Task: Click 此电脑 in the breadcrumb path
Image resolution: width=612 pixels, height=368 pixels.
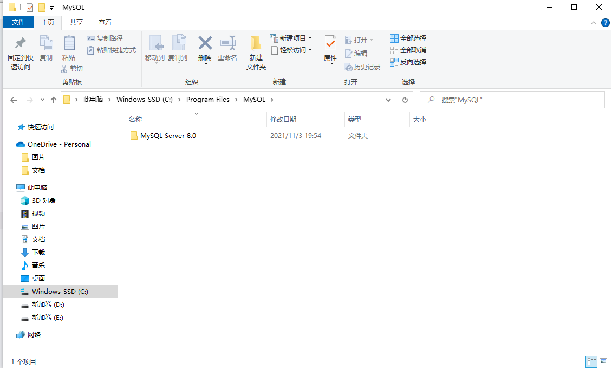Action: (x=93, y=100)
